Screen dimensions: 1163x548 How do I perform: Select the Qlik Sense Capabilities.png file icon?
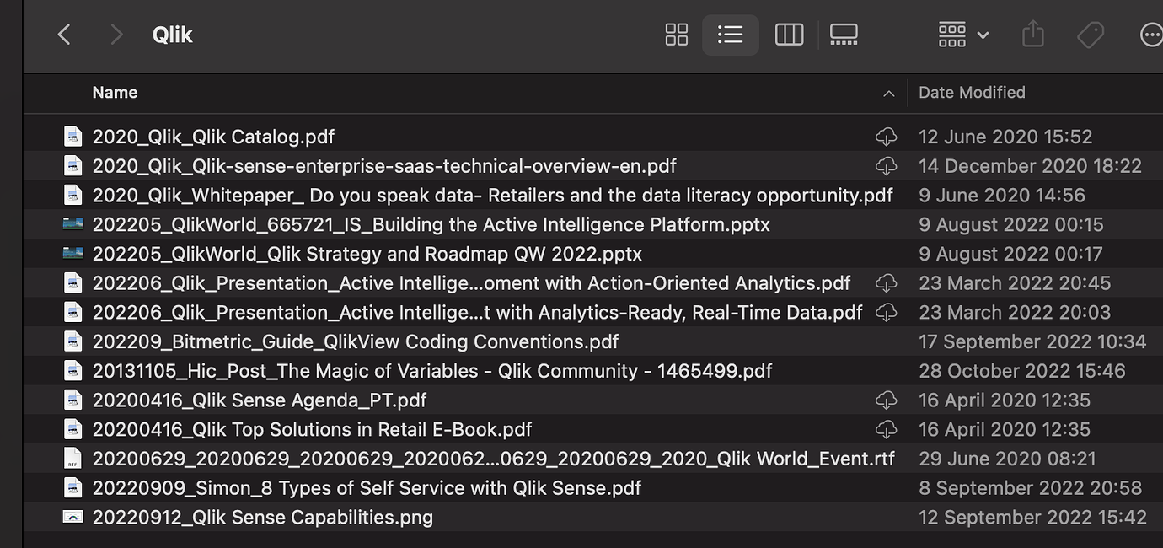pos(73,518)
